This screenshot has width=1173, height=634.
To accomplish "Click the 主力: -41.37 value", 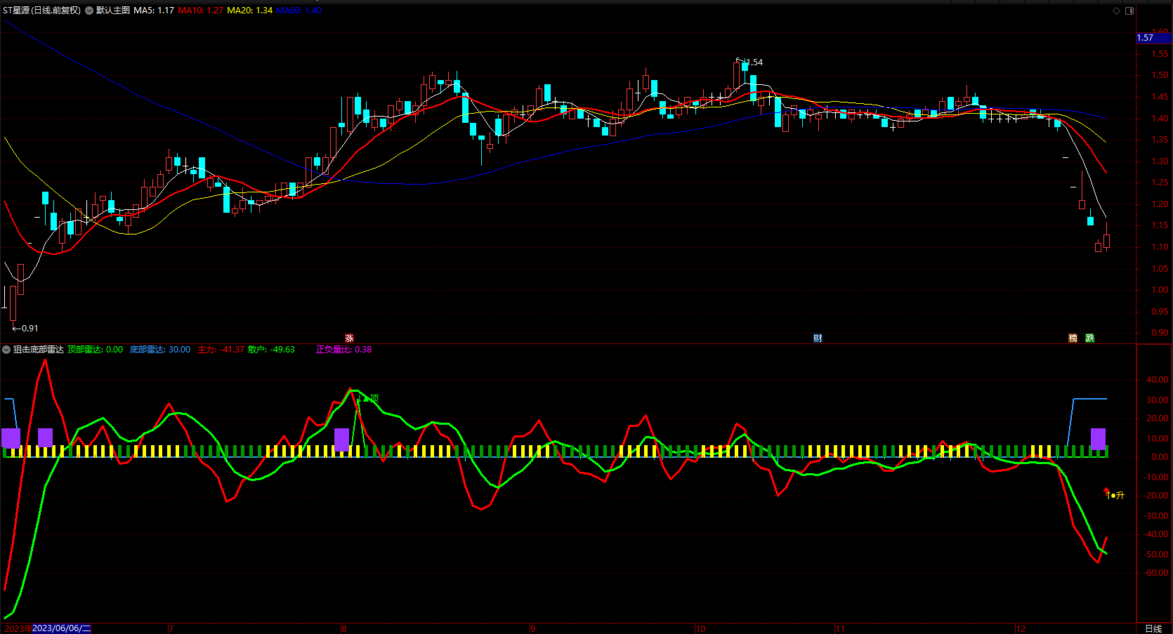I will (221, 350).
